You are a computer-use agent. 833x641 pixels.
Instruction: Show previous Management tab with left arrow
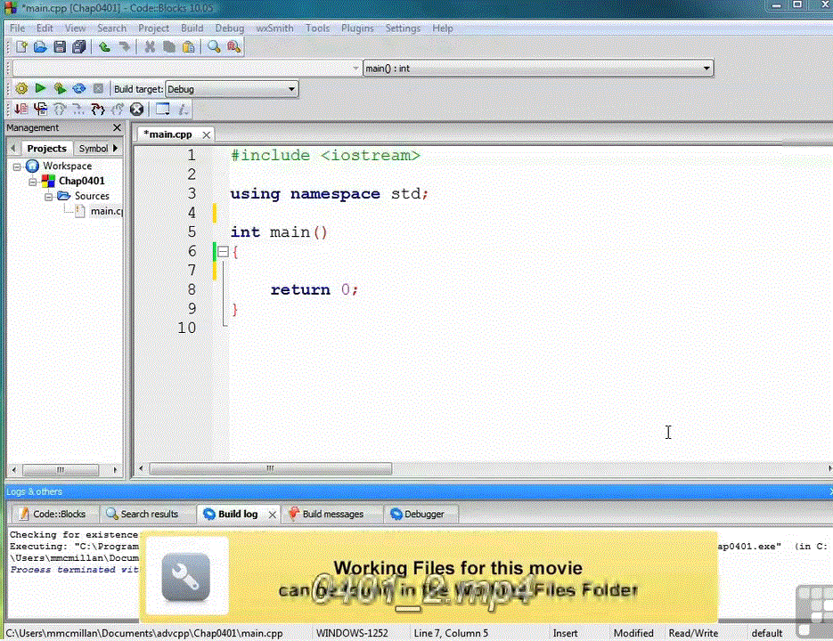[x=13, y=148]
